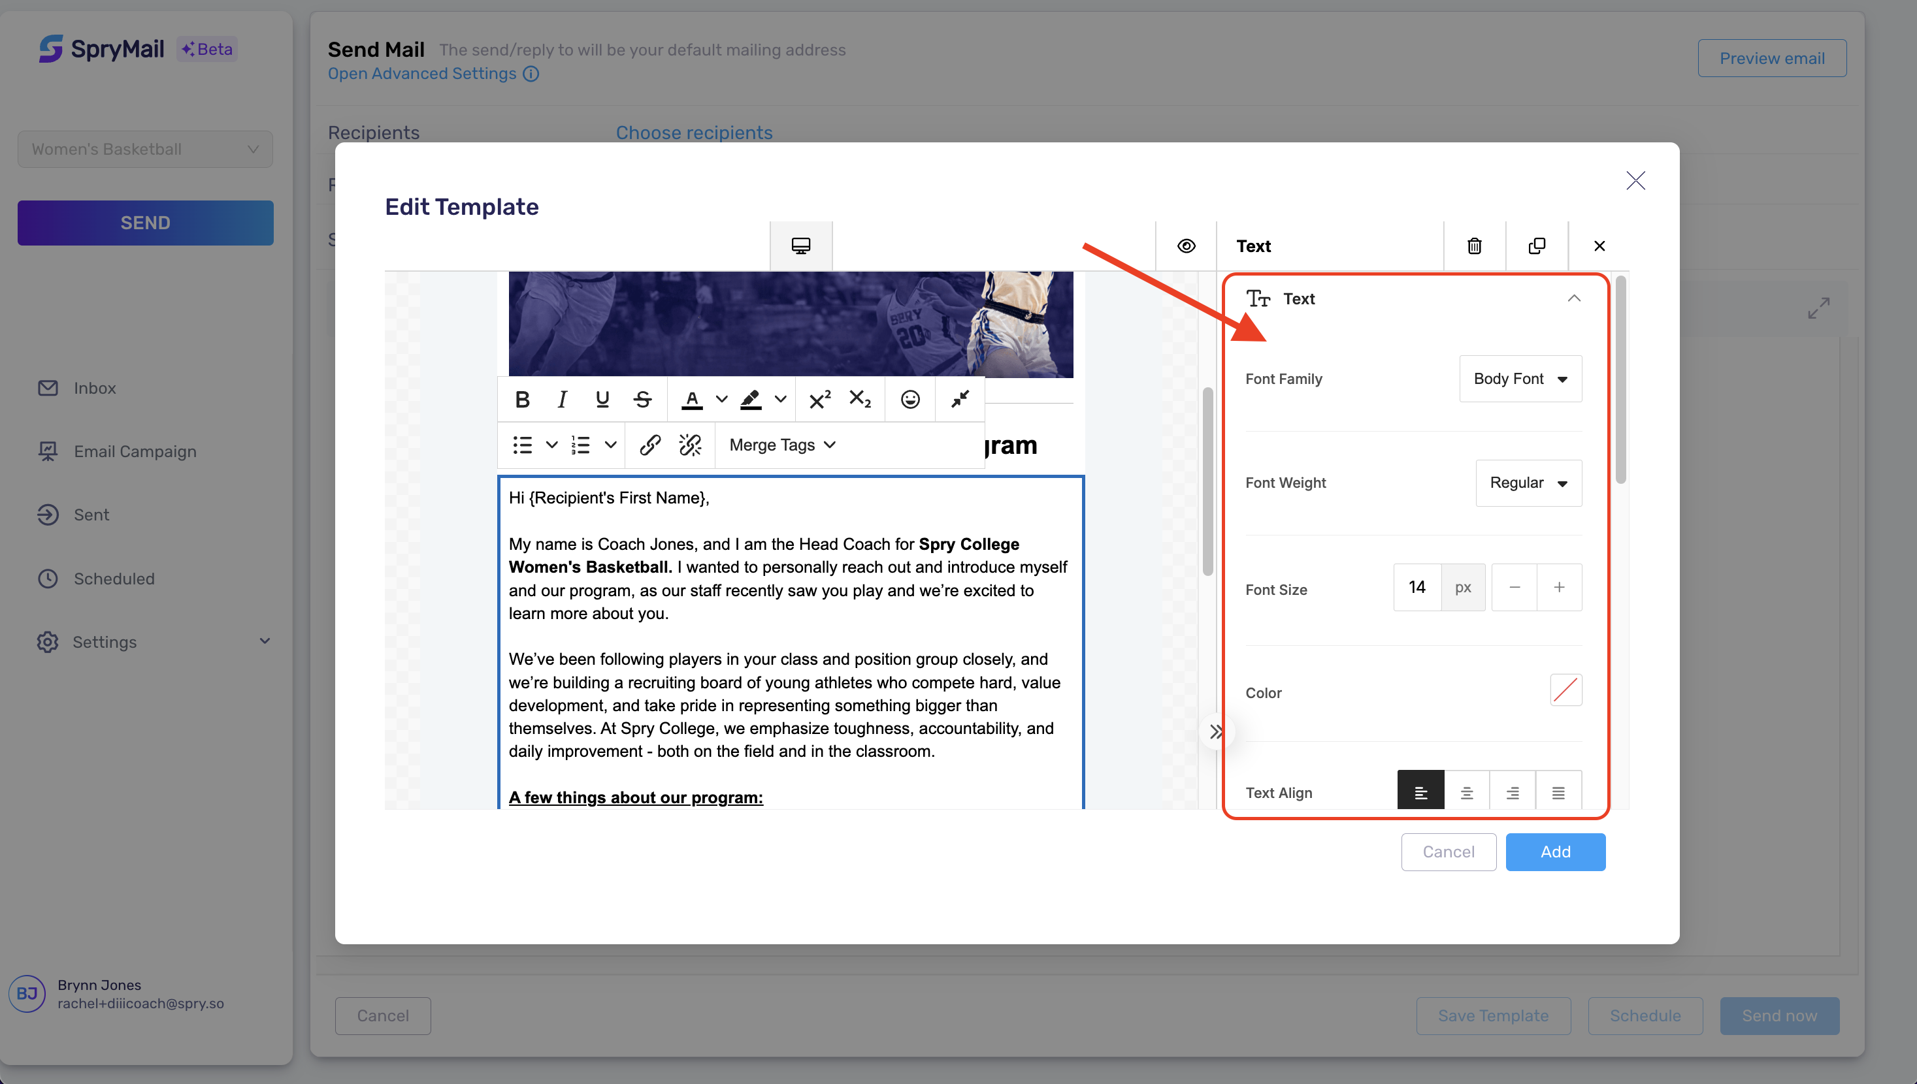Open numbered list style dropdown arrow
The width and height of the screenshot is (1917, 1084).
[611, 445]
